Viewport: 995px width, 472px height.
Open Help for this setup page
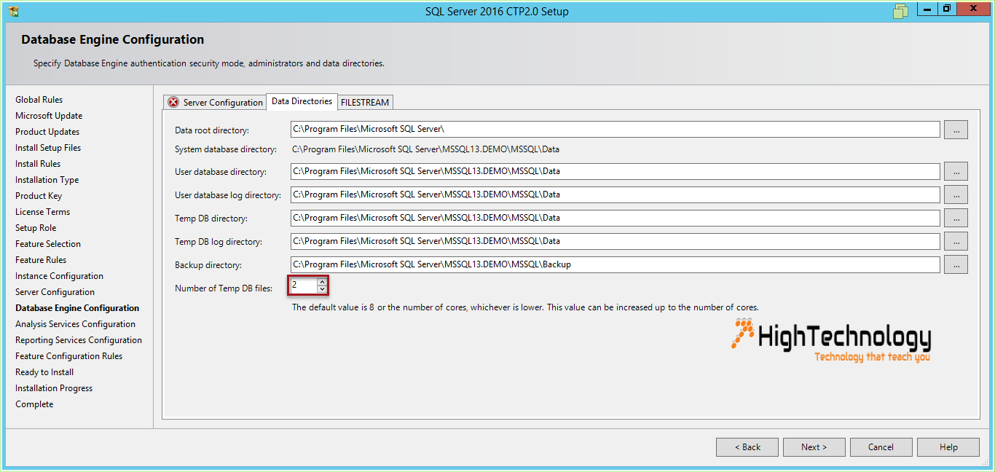948,447
